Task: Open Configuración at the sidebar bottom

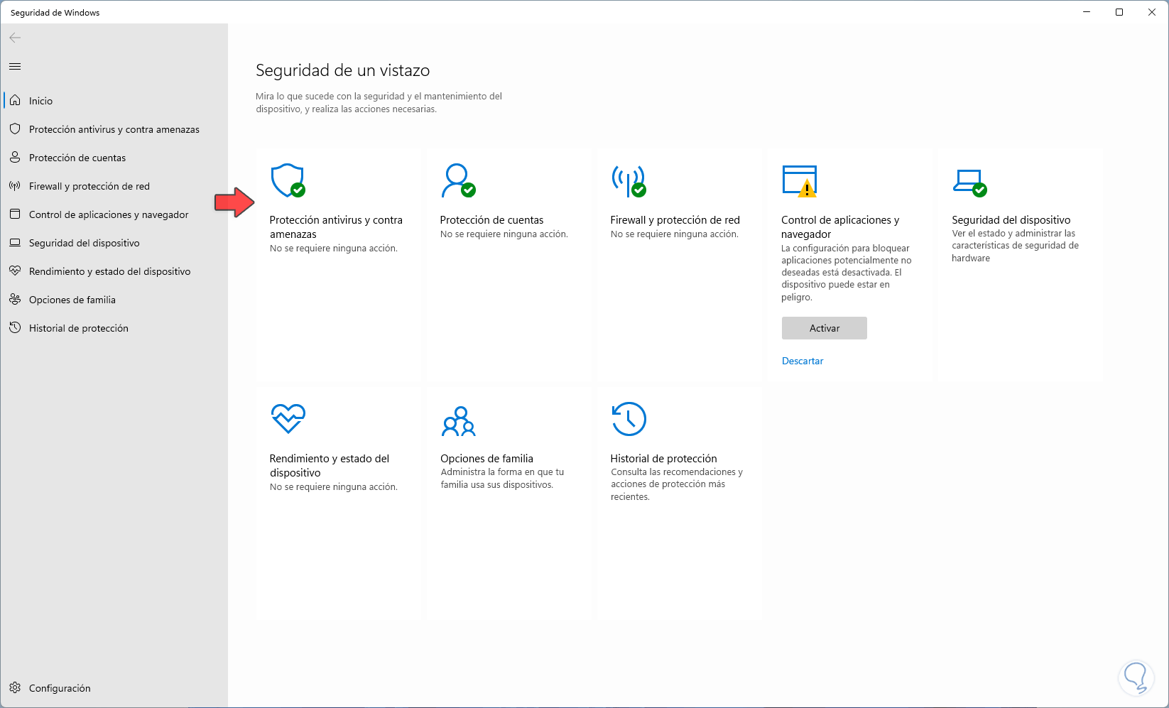Action: [x=60, y=688]
